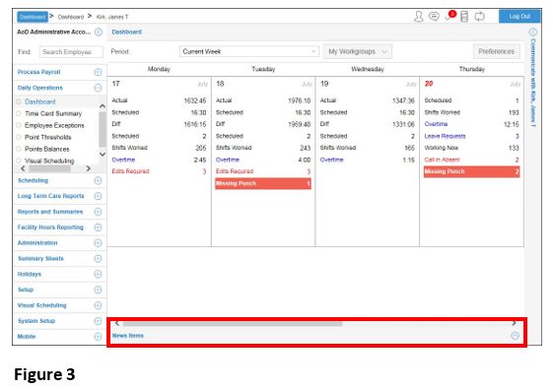This screenshot has width=553, height=390.
Task: Click the Thursday column header
Action: [x=472, y=69]
